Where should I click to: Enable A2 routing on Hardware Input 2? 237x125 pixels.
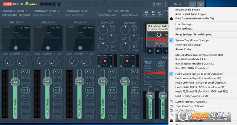tap(57, 78)
